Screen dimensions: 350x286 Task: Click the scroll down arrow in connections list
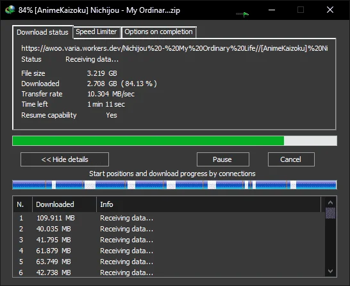coord(330,271)
